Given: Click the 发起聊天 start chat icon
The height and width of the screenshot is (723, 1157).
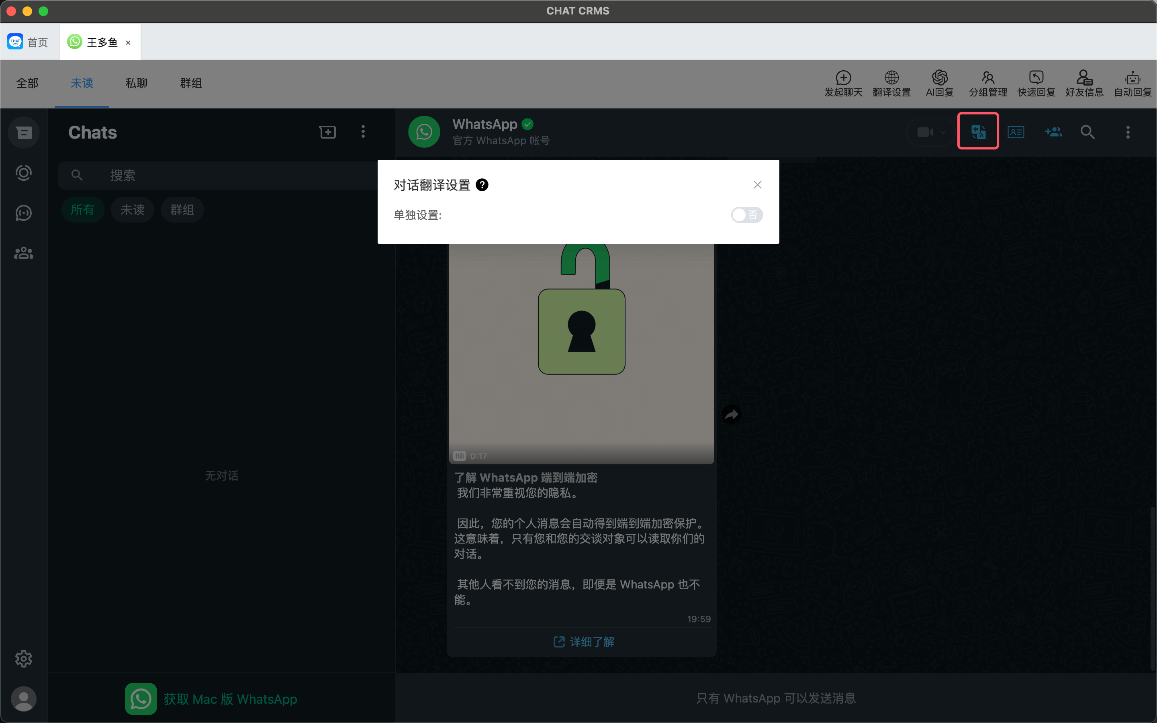Looking at the screenshot, I should pos(843,83).
